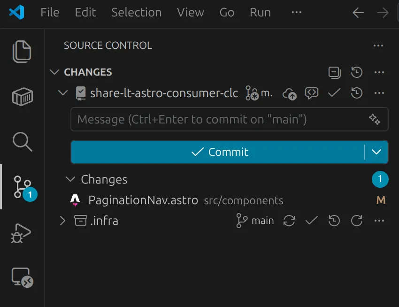This screenshot has width=399, height=307.
Task: Refresh the .infra repository
Action: (356, 221)
